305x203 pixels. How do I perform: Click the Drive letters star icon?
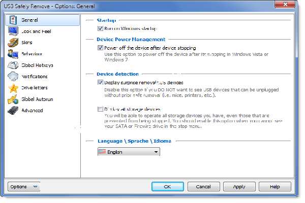[13, 88]
